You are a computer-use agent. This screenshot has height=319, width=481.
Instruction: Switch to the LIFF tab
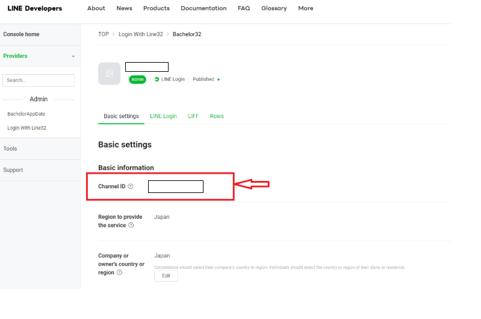(193, 116)
